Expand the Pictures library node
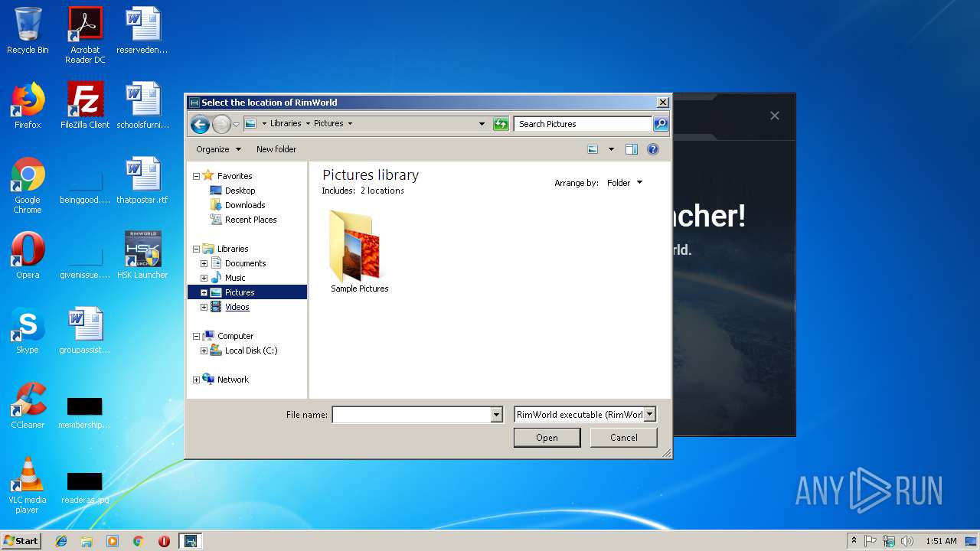This screenshot has width=980, height=551. tap(204, 292)
